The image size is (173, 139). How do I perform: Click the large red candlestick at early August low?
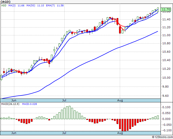click(x=120, y=30)
